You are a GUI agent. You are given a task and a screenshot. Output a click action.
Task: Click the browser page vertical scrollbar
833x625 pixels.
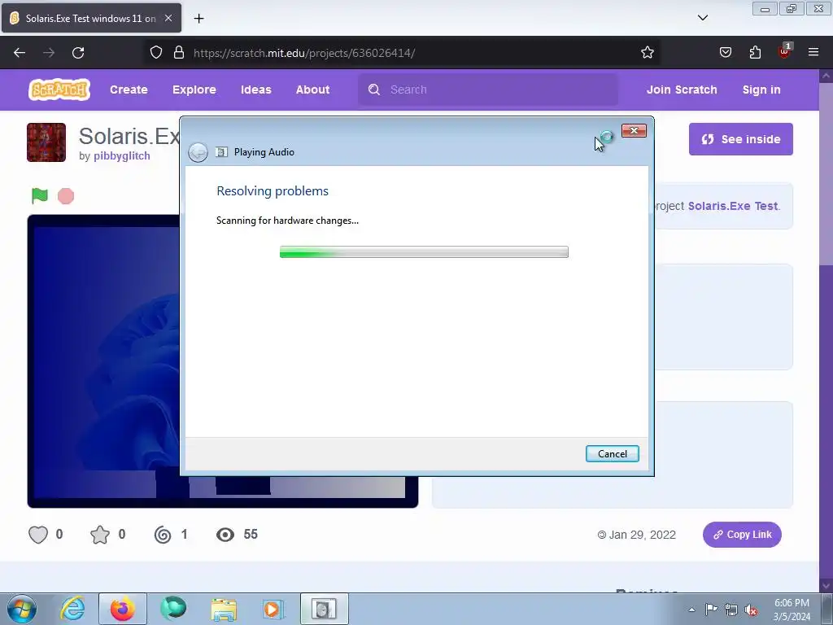tap(826, 330)
